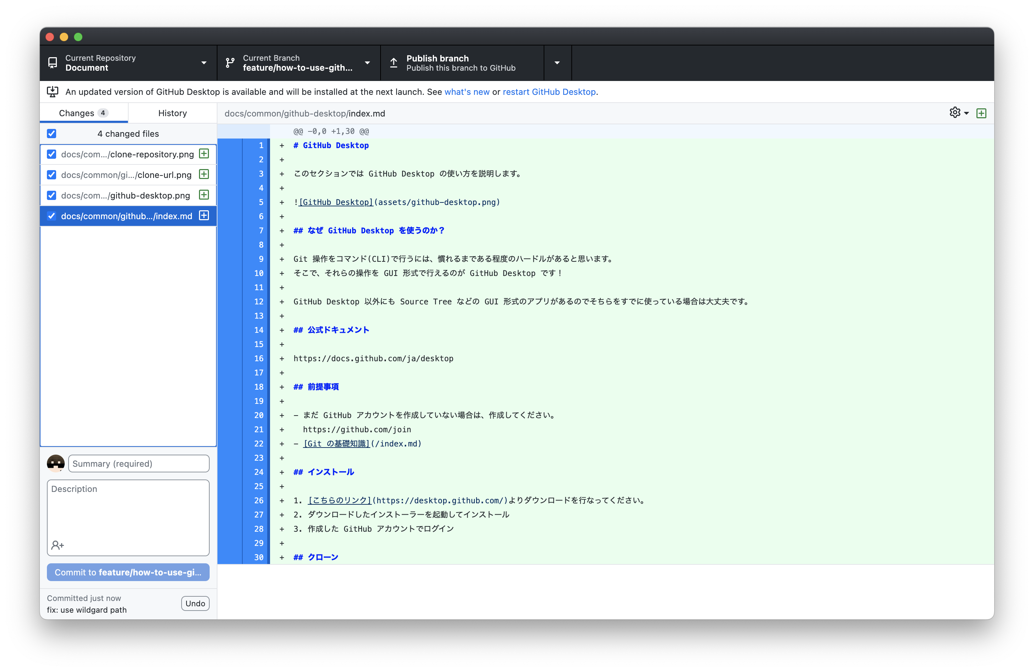Click the diff hunk header @@ -0,0 +1,30 @@

click(x=331, y=131)
